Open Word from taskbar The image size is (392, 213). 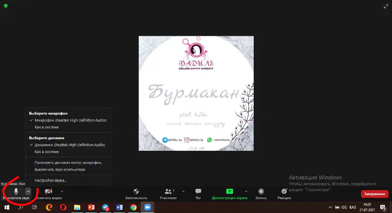[x=119, y=207]
